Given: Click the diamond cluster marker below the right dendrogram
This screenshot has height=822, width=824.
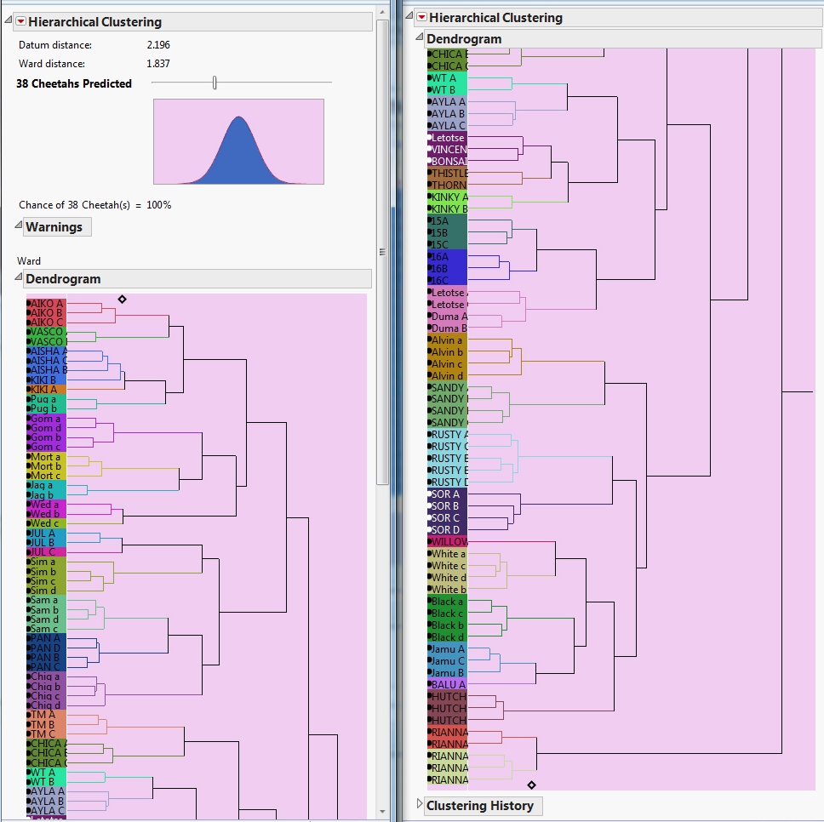Looking at the screenshot, I should [x=531, y=785].
